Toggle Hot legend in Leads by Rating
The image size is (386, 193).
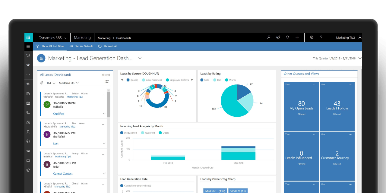point(217,80)
